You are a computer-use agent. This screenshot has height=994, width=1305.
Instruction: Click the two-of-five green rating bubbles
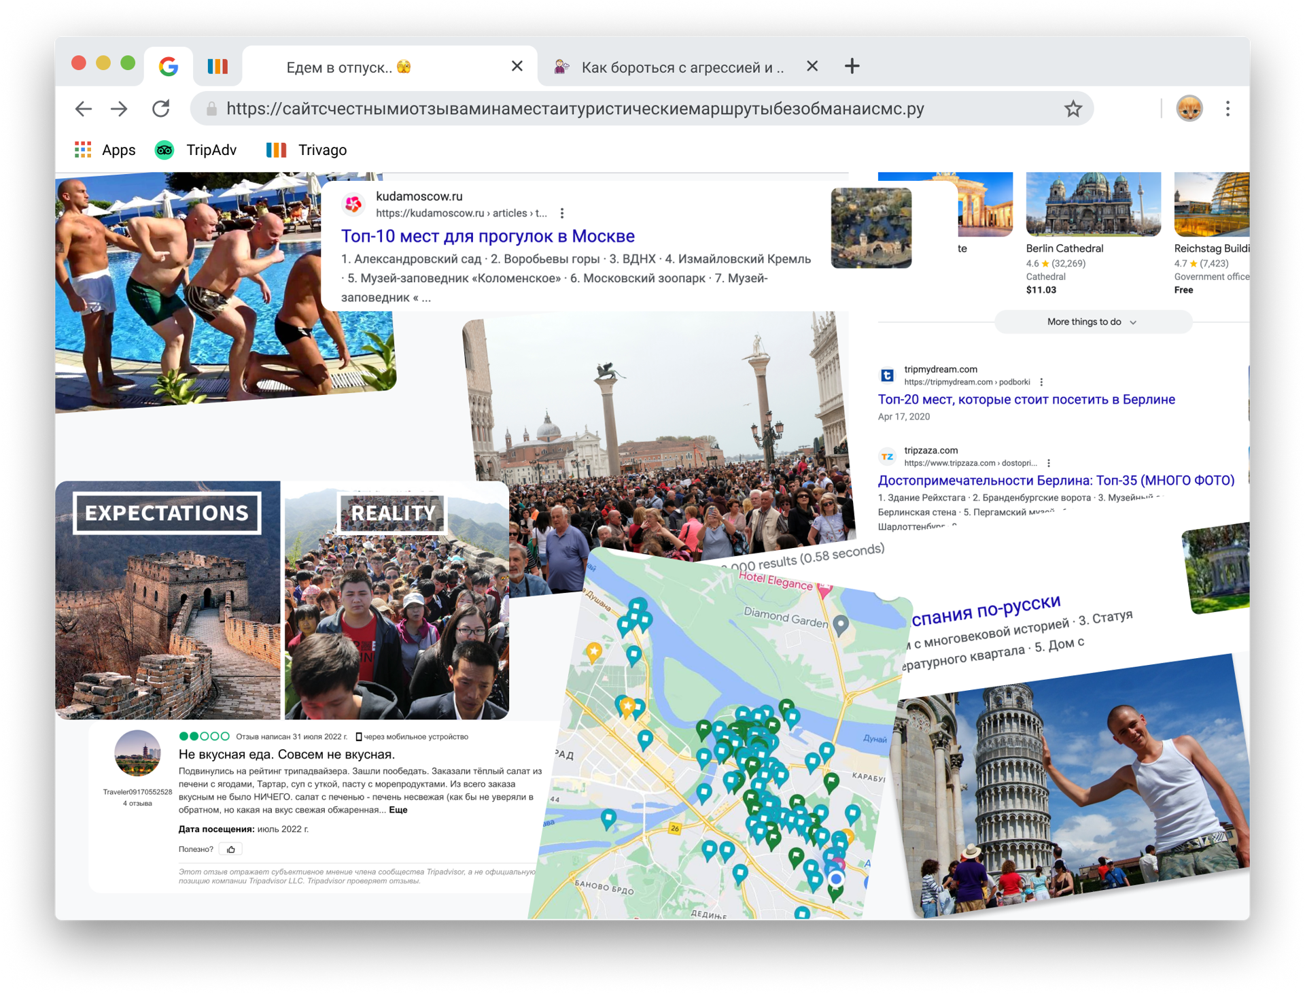(204, 736)
